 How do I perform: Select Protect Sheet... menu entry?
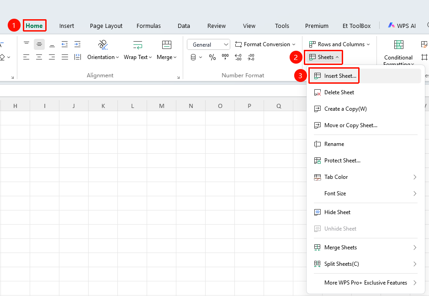pyautogui.click(x=365, y=161)
